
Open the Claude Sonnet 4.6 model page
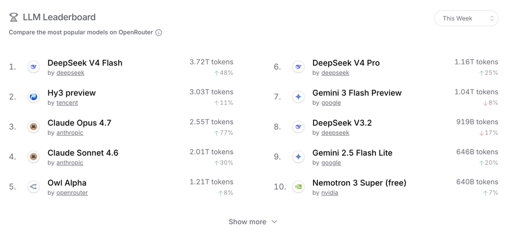82,153
